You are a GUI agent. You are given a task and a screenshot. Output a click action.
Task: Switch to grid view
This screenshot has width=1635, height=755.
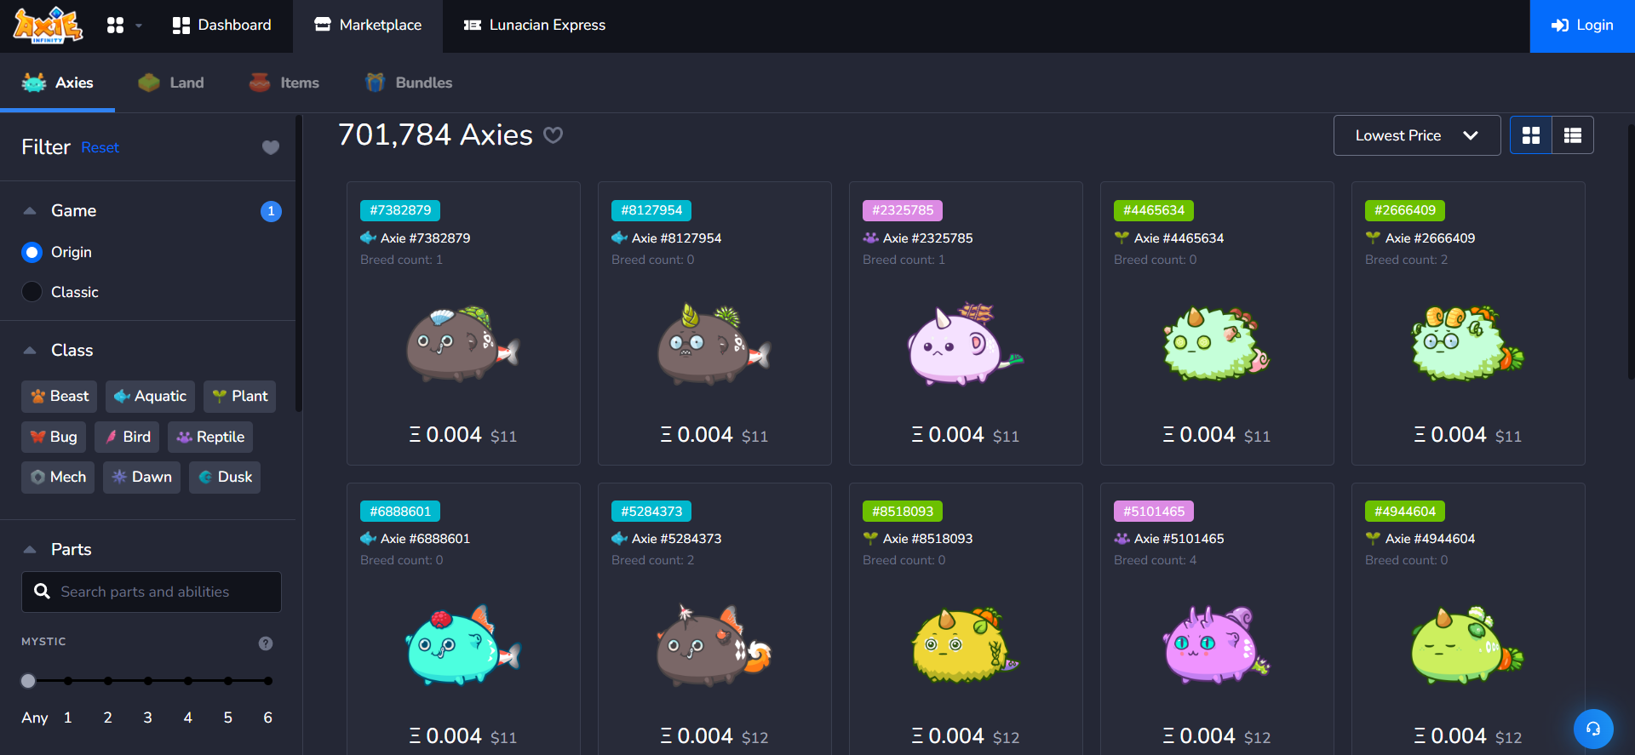coord(1531,135)
